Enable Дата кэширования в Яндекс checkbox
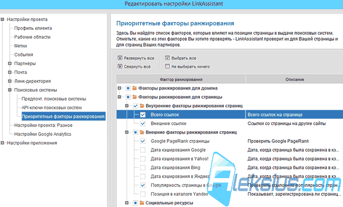Viewport: 343px width, 207px height. point(143,177)
